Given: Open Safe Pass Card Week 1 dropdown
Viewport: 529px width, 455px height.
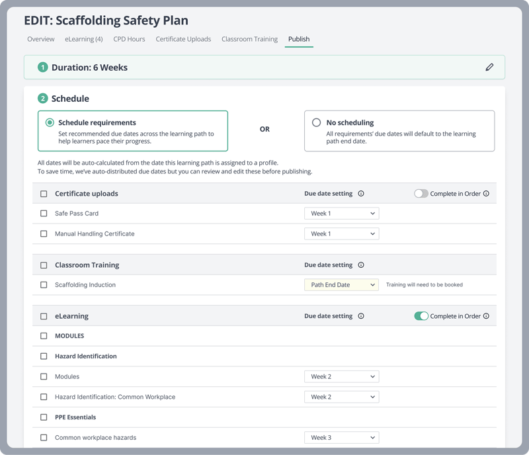Looking at the screenshot, I should click(341, 214).
